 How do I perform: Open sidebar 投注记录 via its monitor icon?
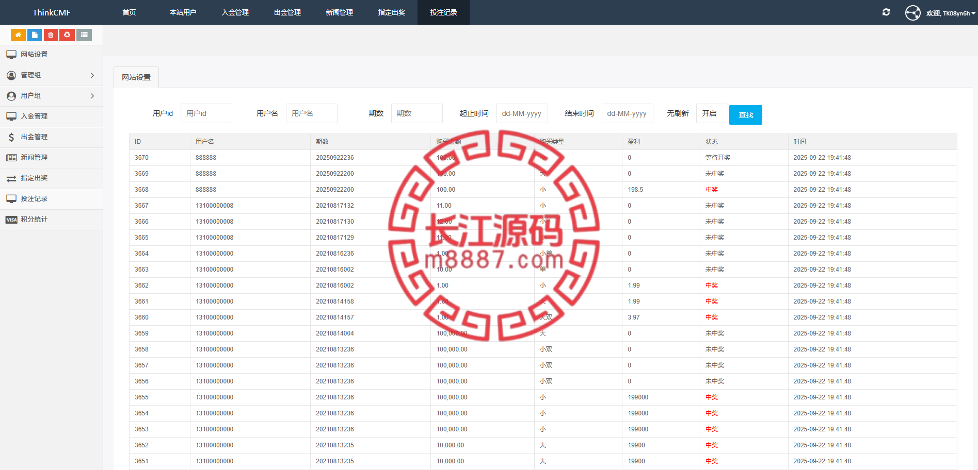click(x=11, y=199)
